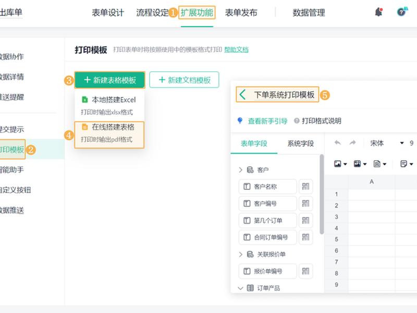Click the 报价单编号 field item
417x313 pixels.
coord(267,271)
